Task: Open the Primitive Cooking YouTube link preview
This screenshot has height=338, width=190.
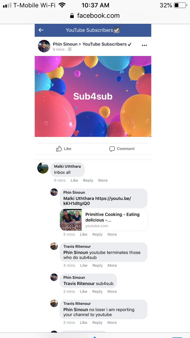Action: 104,220
